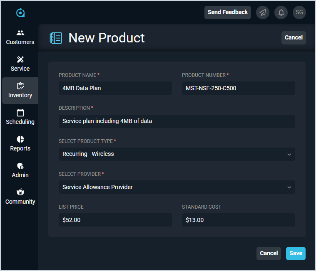Expand the Select Provider dropdown
Image resolution: width=316 pixels, height=271 pixels.
(177, 187)
